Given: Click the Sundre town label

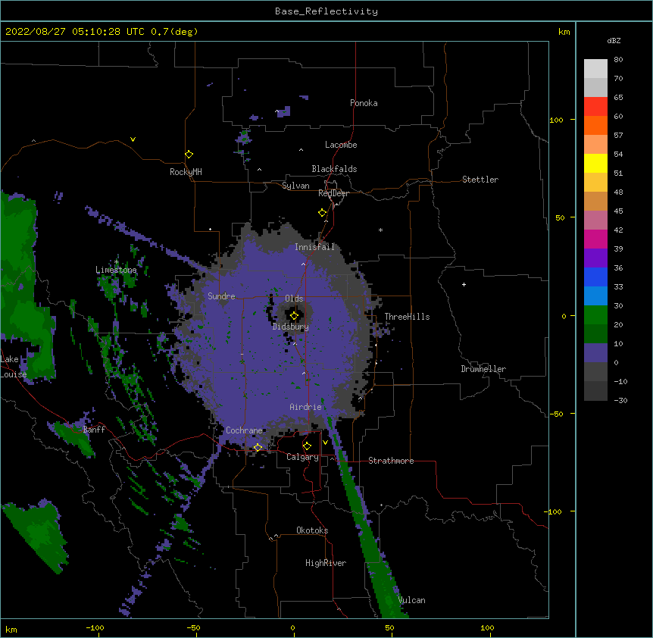Looking at the screenshot, I should 221,296.
